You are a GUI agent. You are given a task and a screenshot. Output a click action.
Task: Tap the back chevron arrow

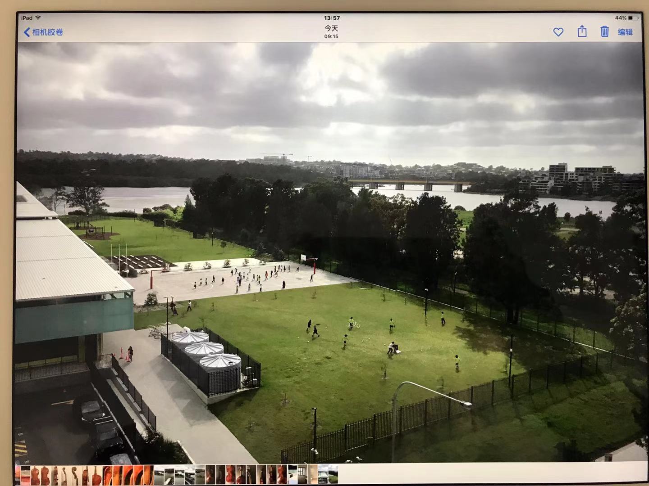click(x=27, y=32)
